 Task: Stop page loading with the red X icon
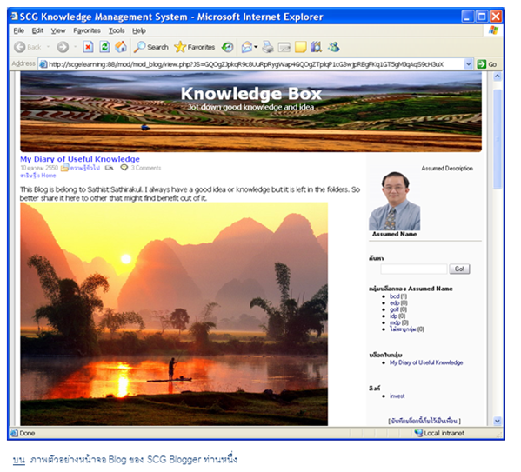(88, 47)
